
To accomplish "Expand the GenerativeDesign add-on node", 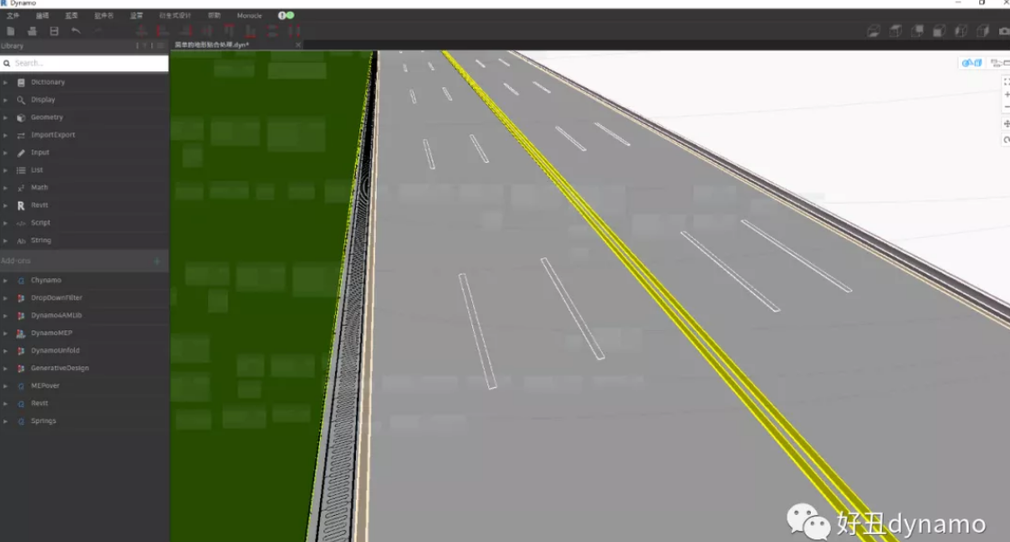I will tap(5, 368).
